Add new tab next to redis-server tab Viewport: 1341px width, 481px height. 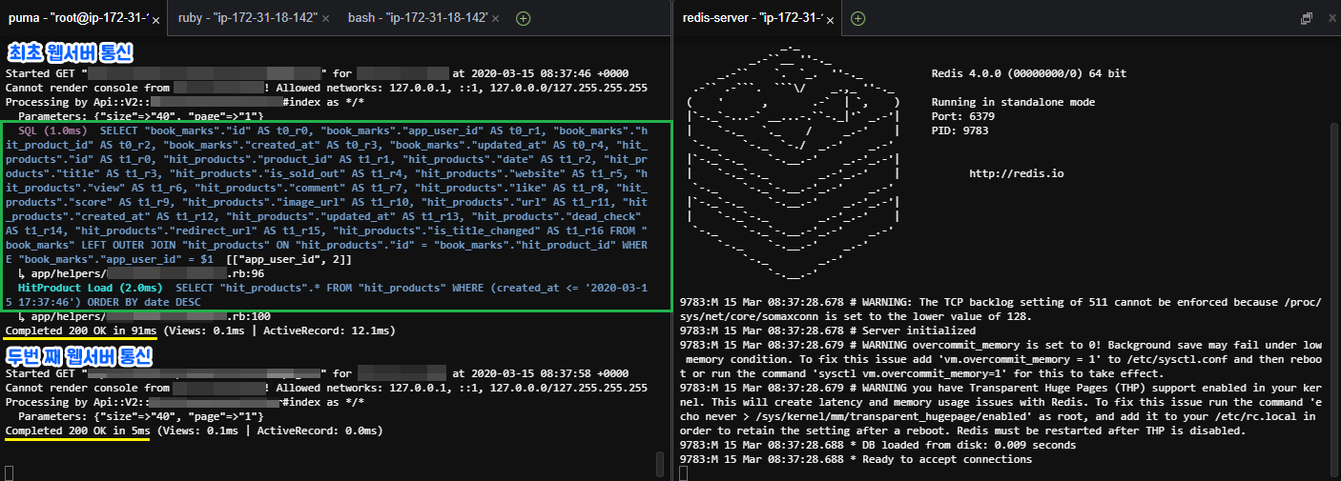pos(857,18)
